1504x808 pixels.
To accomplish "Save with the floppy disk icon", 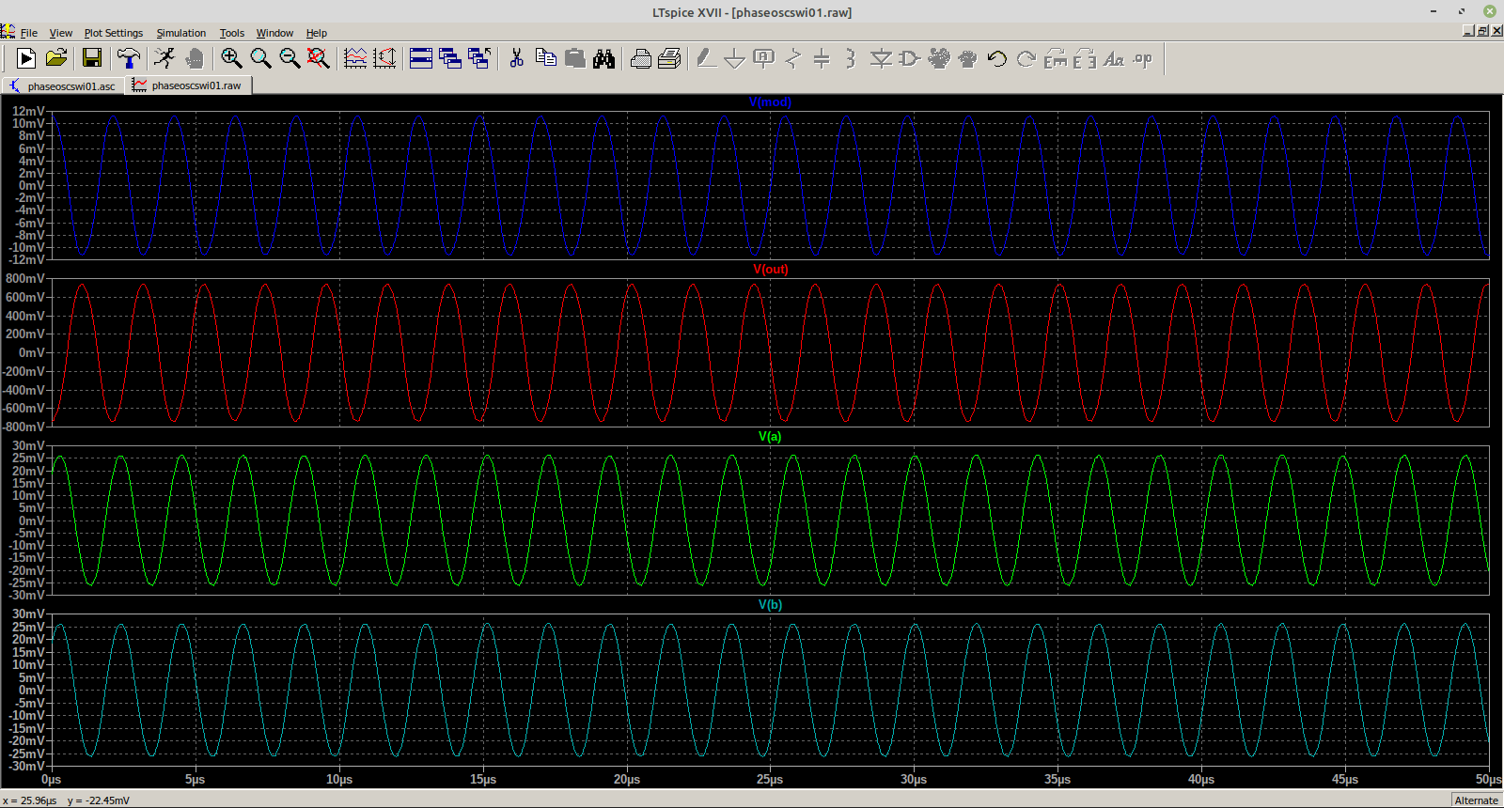I will (x=92, y=58).
